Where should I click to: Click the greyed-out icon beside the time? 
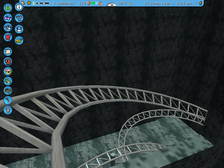click(x=195, y=3)
